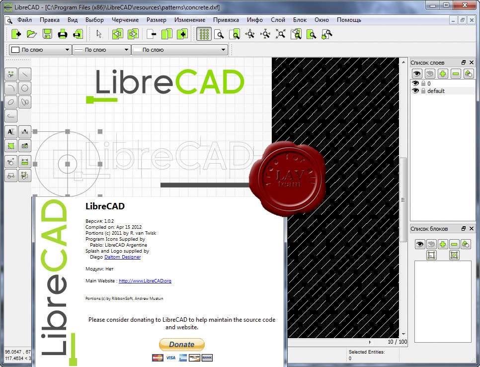480x367 pixels.
Task: Hide all blocks in block list
Action: [432, 244]
